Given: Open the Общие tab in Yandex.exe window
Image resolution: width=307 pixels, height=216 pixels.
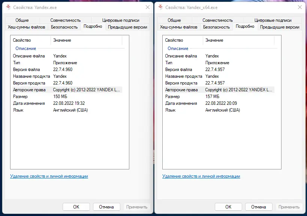Looking at the screenshot, I should (22, 20).
